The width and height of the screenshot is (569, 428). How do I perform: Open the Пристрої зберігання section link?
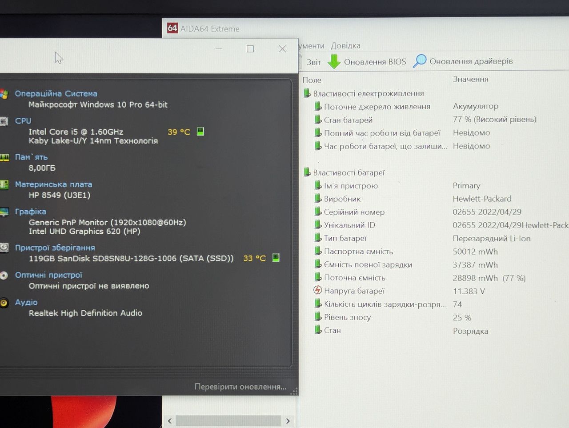point(55,248)
